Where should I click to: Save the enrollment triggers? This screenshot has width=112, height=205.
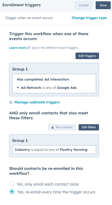[x=103, y=5]
